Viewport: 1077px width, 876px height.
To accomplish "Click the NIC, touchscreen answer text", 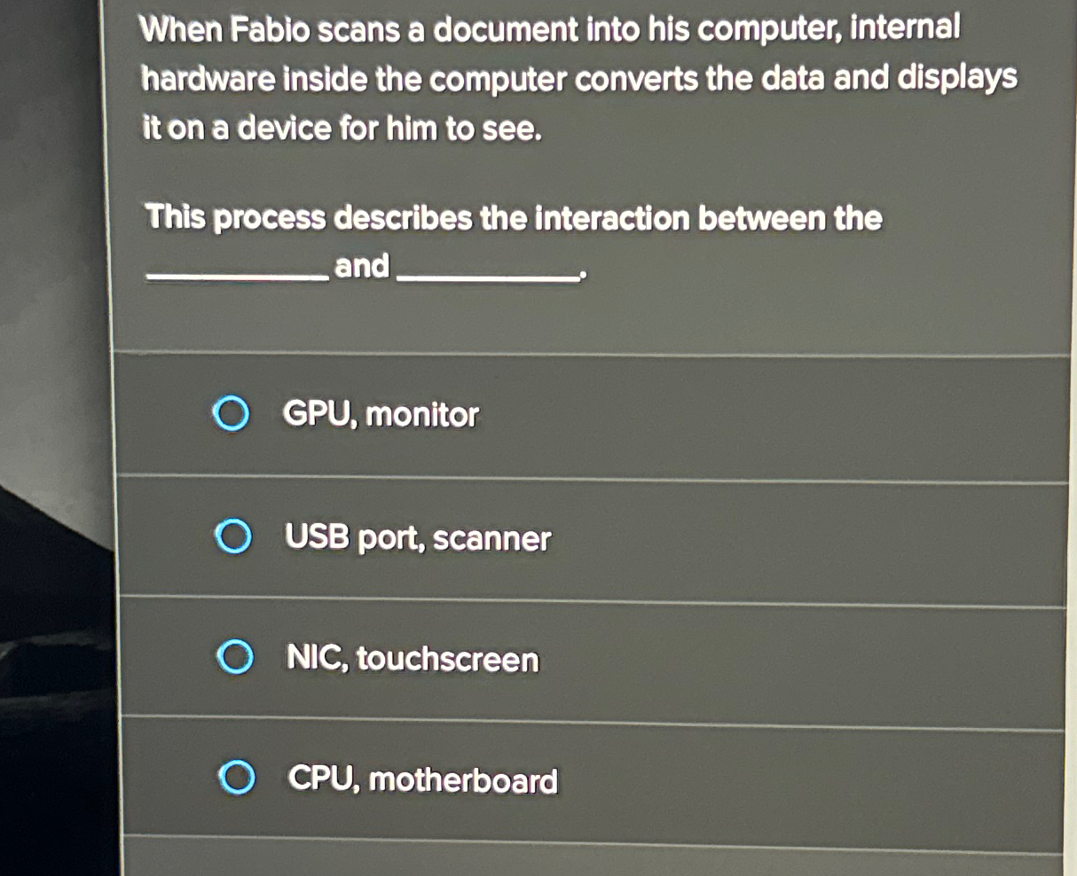I will tap(413, 660).
